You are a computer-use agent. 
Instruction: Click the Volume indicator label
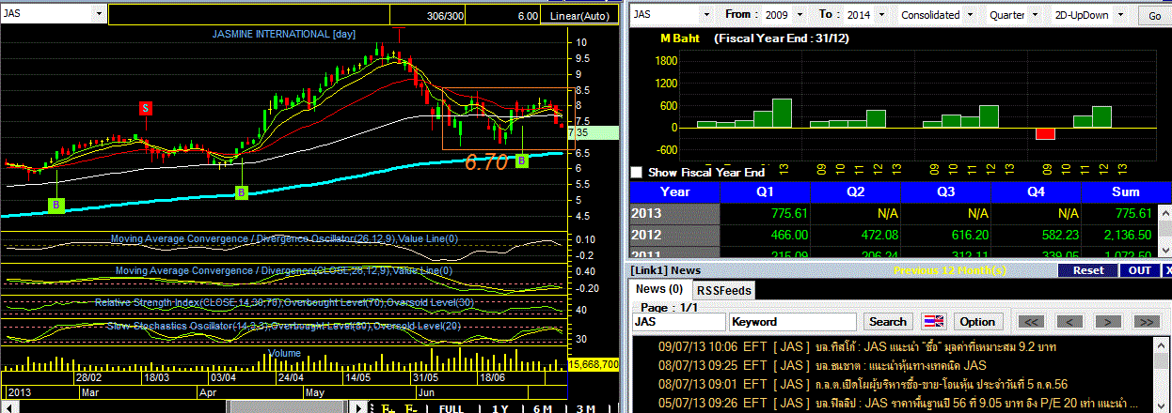pos(285,353)
